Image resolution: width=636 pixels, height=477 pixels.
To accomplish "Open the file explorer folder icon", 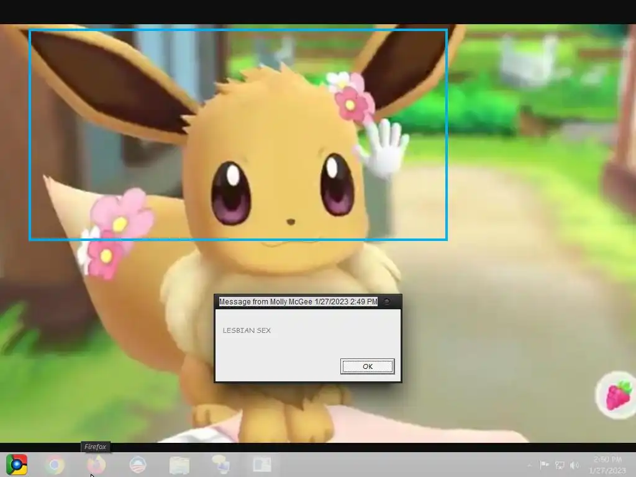I will click(179, 465).
